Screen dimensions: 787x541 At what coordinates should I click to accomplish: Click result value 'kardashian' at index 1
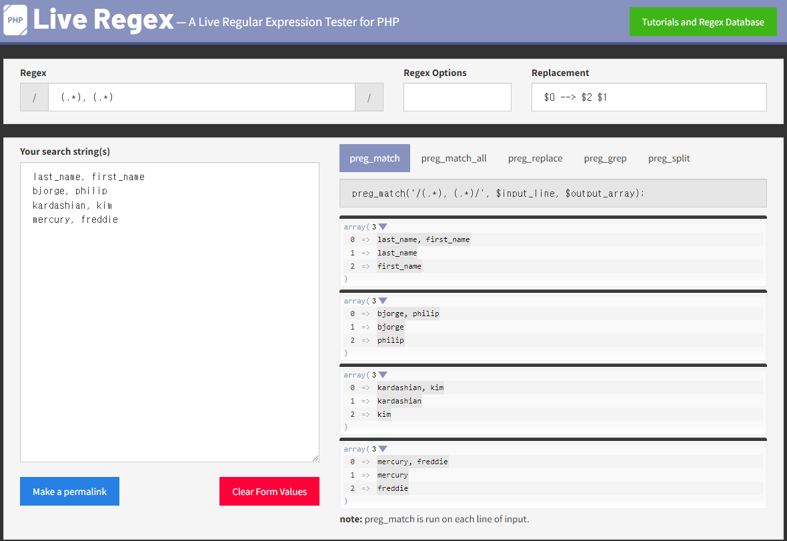[400, 400]
